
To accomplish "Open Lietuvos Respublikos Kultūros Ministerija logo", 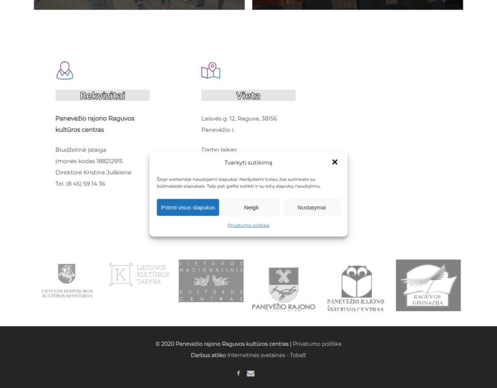I will (67, 281).
